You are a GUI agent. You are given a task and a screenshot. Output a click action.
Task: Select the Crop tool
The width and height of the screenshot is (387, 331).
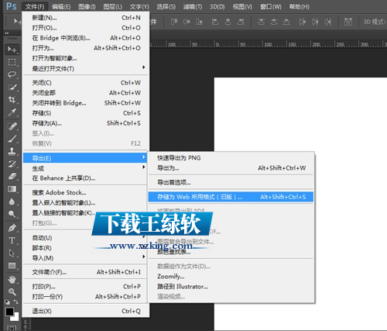(12, 99)
